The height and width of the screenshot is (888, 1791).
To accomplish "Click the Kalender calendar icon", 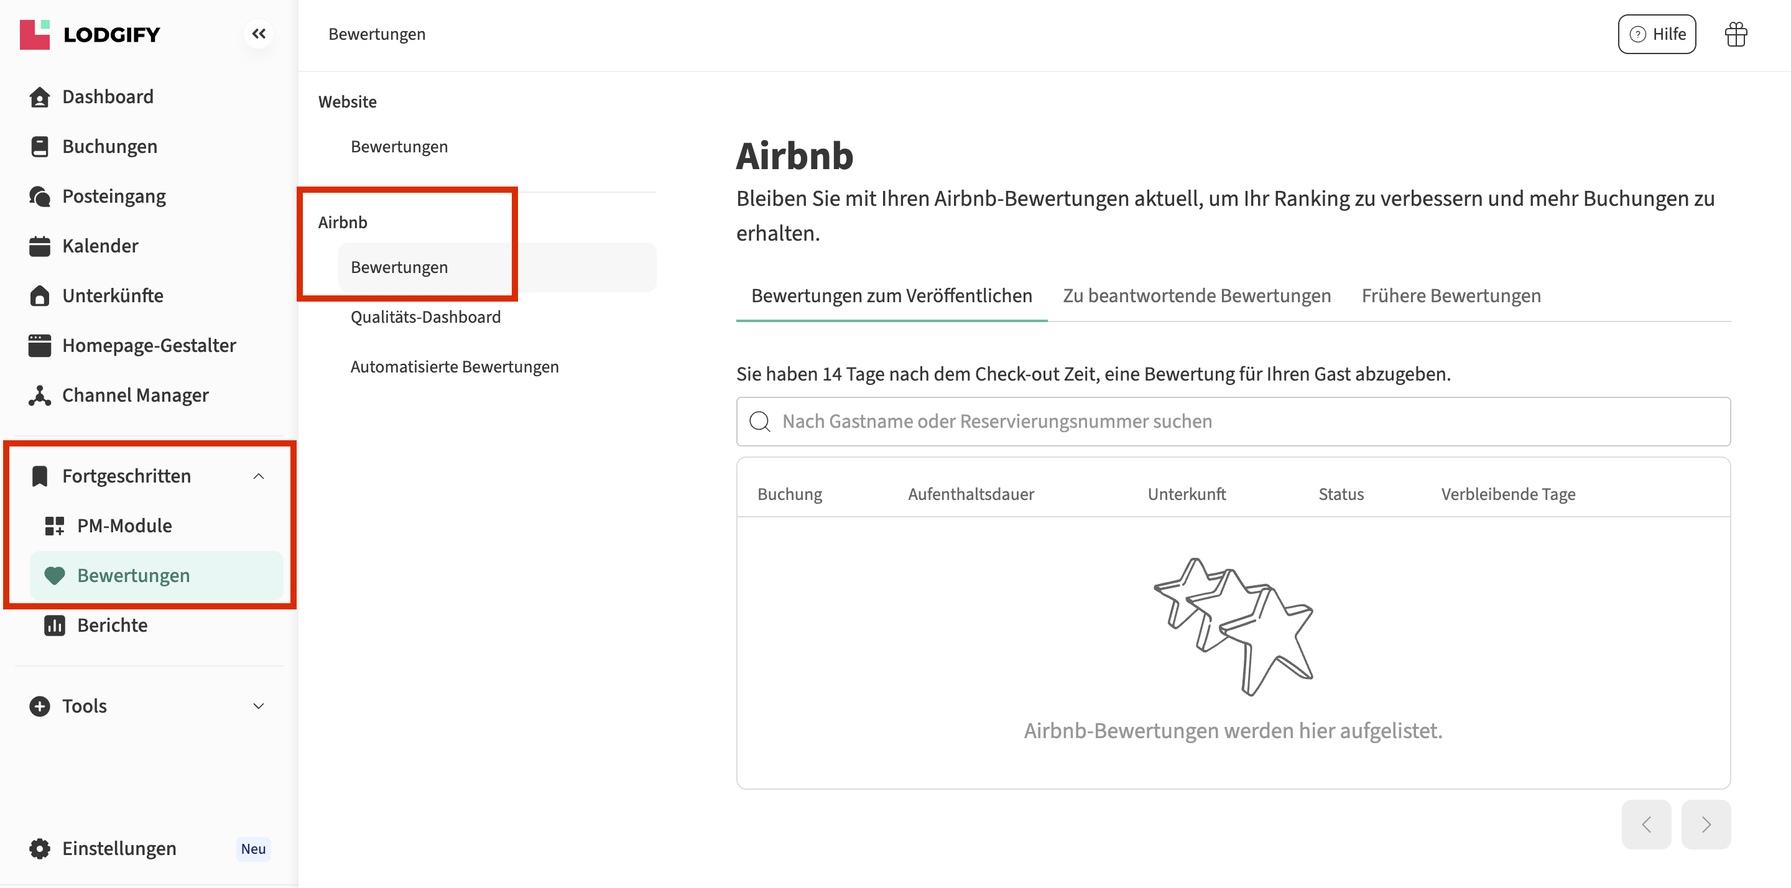I will tap(40, 246).
